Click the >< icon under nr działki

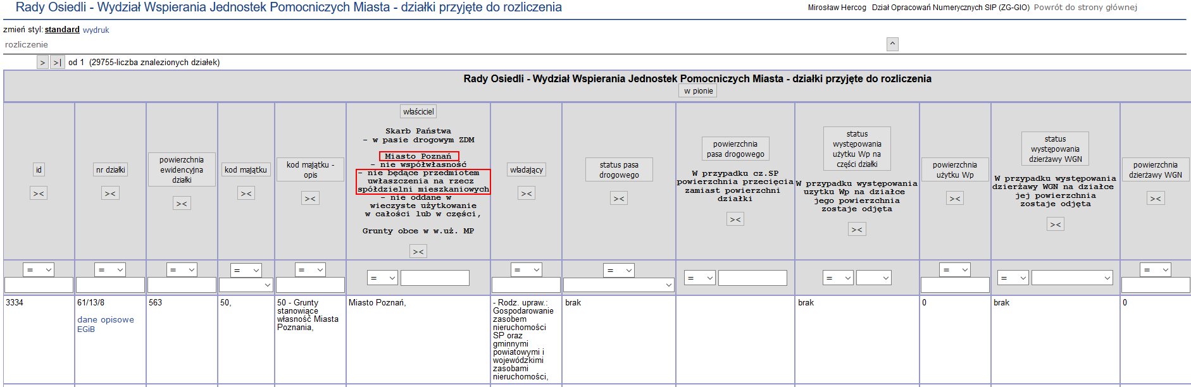[x=110, y=193]
